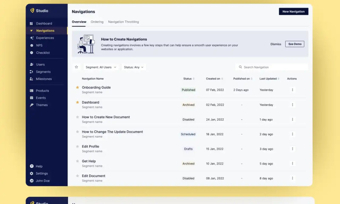The width and height of the screenshot is (340, 204).
Task: Switch to the Navigation Throttling tab
Action: [123, 22]
